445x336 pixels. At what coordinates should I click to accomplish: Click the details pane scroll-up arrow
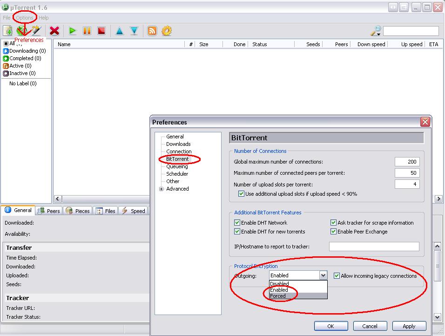tap(438, 246)
